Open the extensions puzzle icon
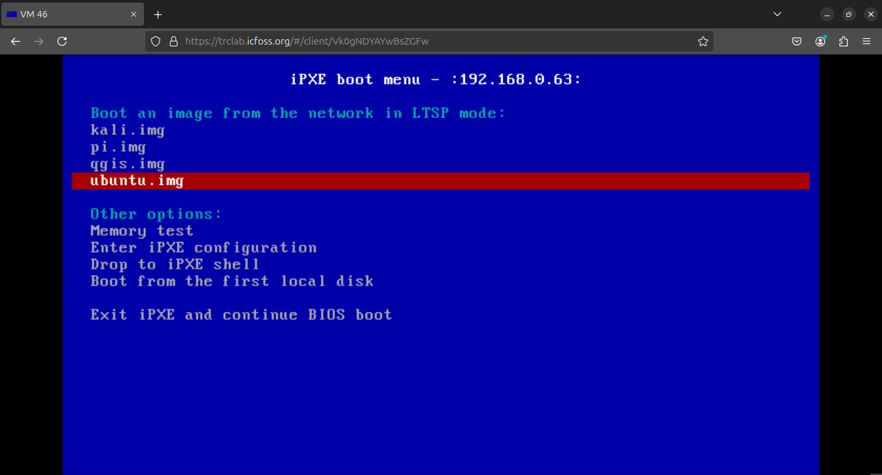 coord(843,41)
